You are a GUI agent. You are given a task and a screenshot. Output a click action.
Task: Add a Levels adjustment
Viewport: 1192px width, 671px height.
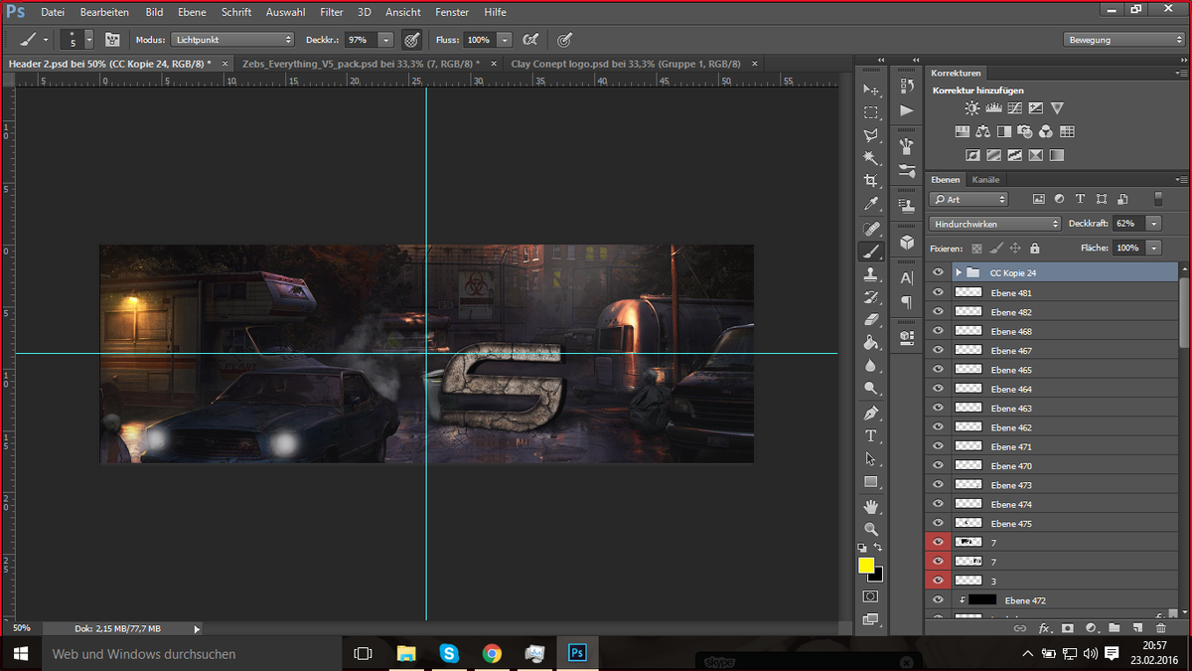click(x=993, y=108)
